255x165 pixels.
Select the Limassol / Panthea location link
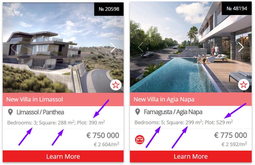[x=40, y=112]
